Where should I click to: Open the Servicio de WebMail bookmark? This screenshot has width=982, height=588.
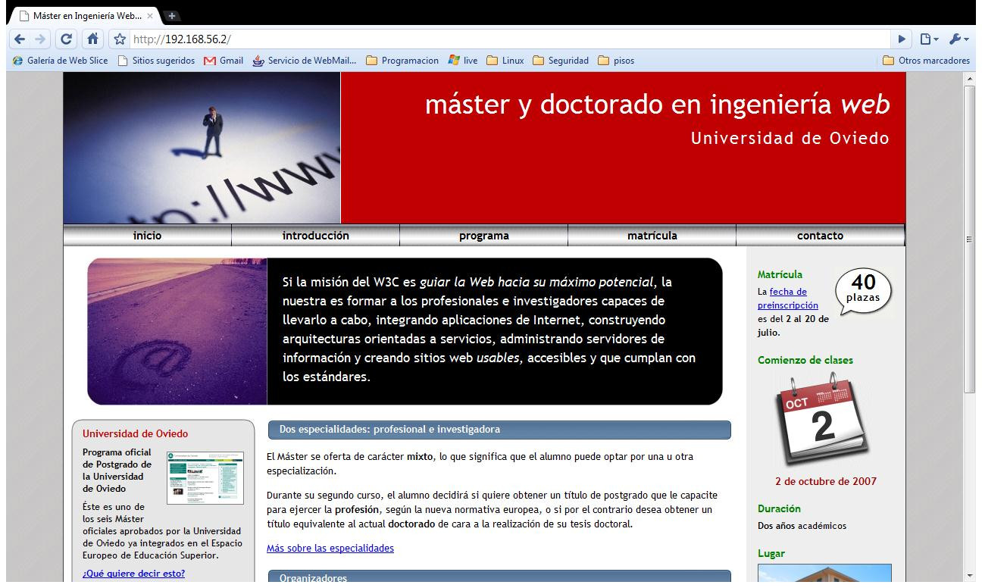pyautogui.click(x=305, y=61)
